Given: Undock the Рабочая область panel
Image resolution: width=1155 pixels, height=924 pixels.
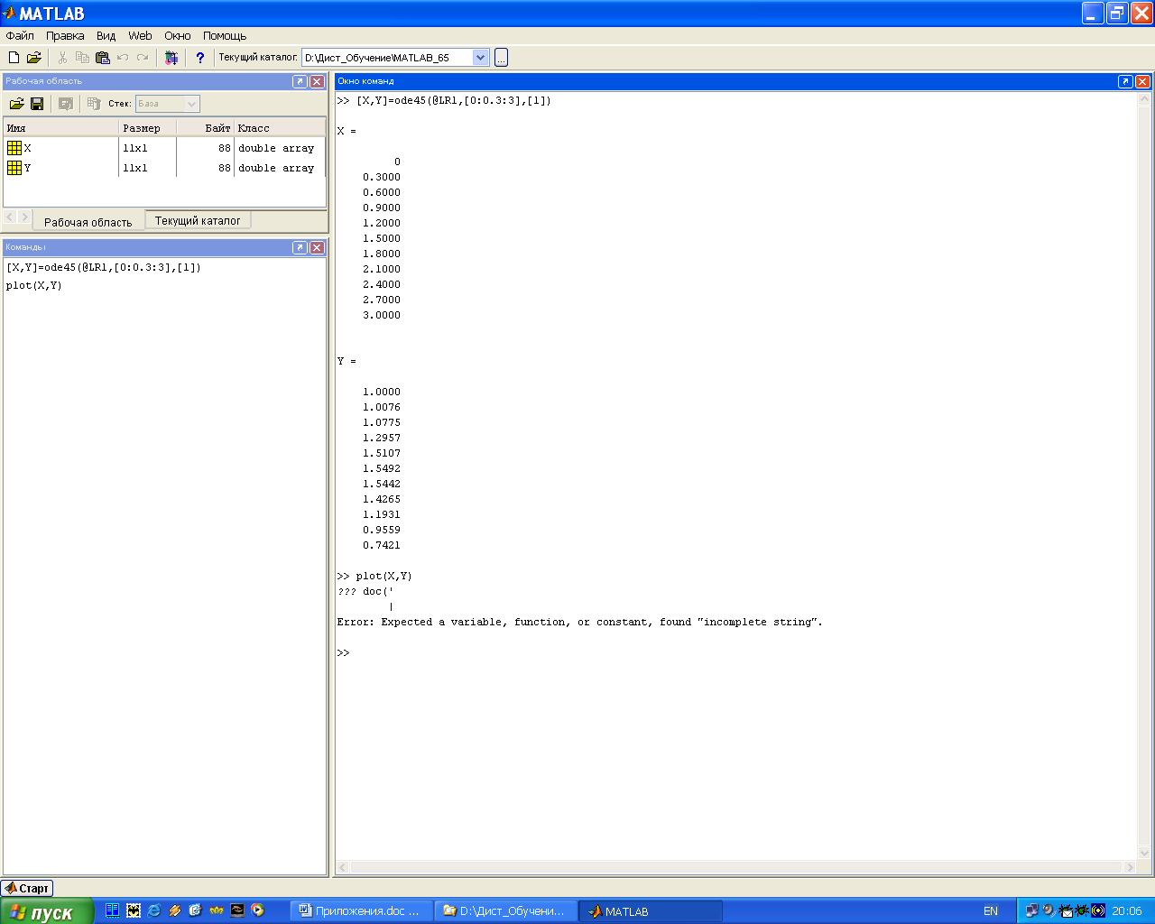Looking at the screenshot, I should [x=300, y=81].
